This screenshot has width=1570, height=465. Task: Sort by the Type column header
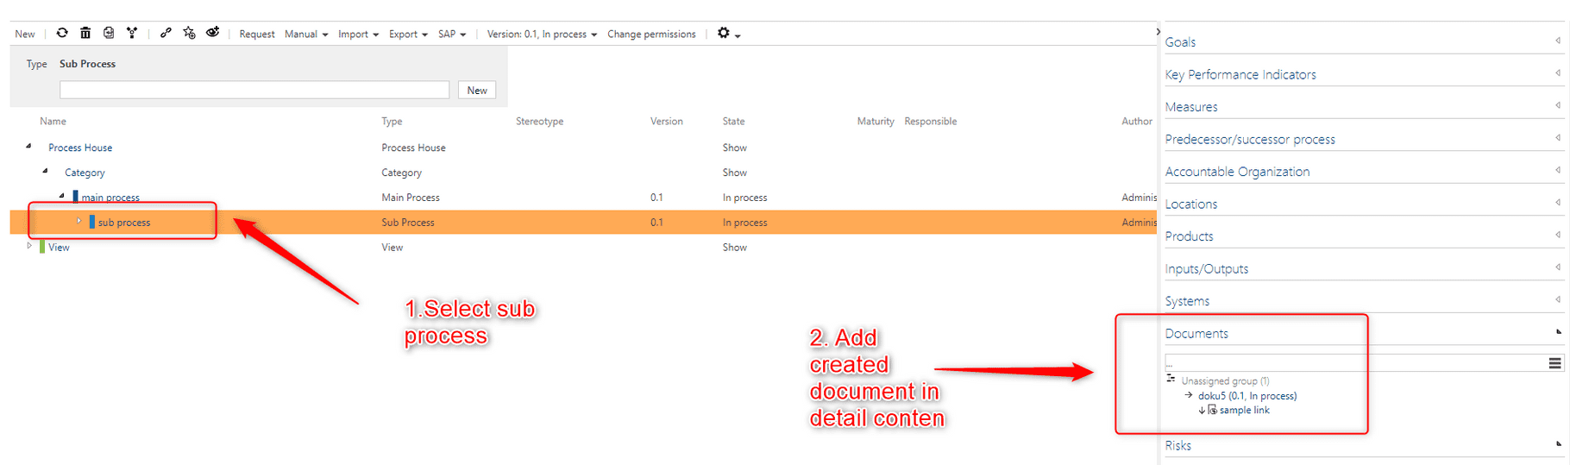click(x=392, y=121)
